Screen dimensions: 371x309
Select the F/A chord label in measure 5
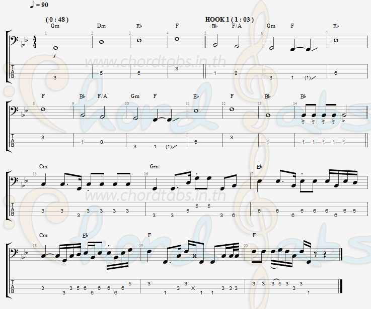pos(237,26)
